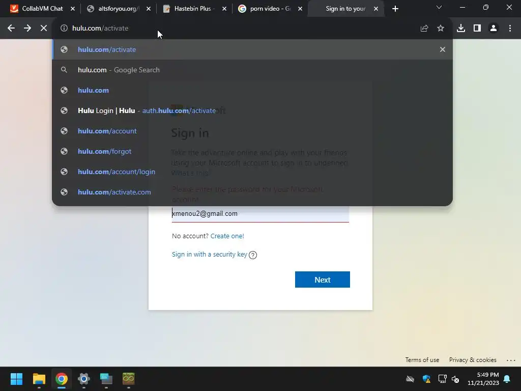Toggle the Chrome side panel
This screenshot has height=391, width=521.
[477, 29]
